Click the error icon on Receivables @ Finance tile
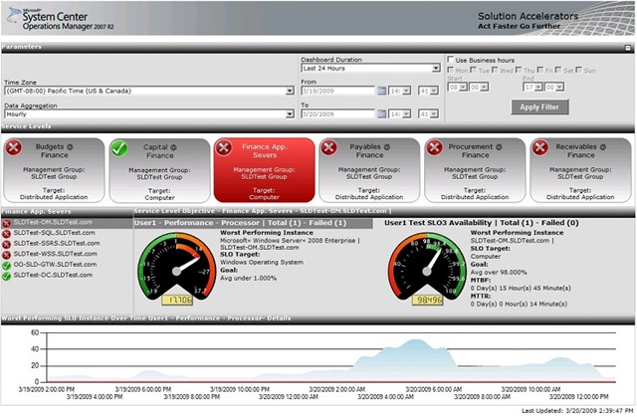The width and height of the screenshot is (637, 417). coord(538,147)
